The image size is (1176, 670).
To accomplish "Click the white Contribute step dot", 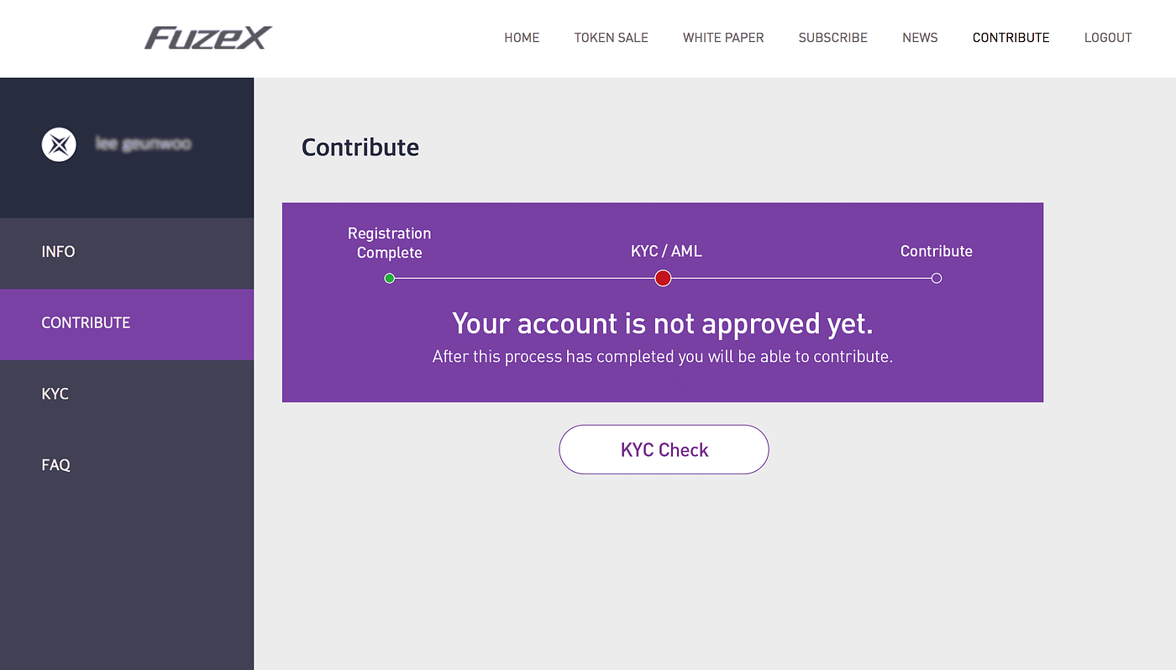I will pyautogui.click(x=937, y=278).
